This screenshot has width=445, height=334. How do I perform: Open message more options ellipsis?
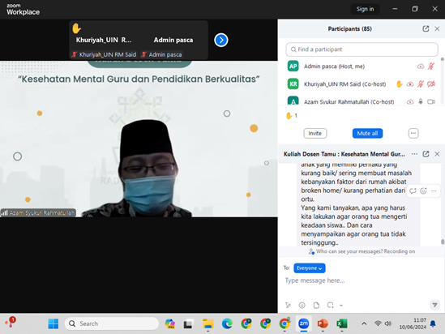[x=434, y=191]
